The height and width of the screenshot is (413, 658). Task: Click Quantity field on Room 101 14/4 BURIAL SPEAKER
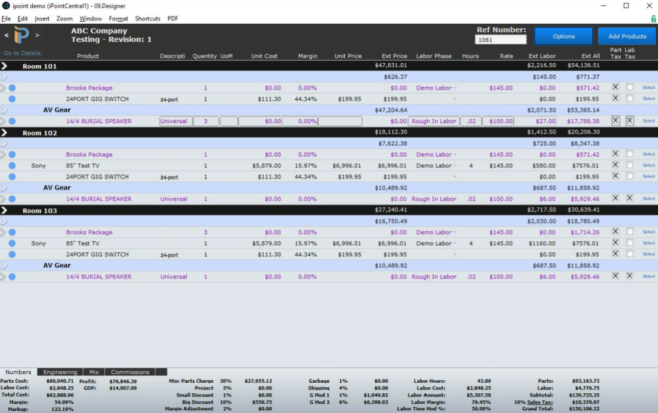pyautogui.click(x=205, y=121)
